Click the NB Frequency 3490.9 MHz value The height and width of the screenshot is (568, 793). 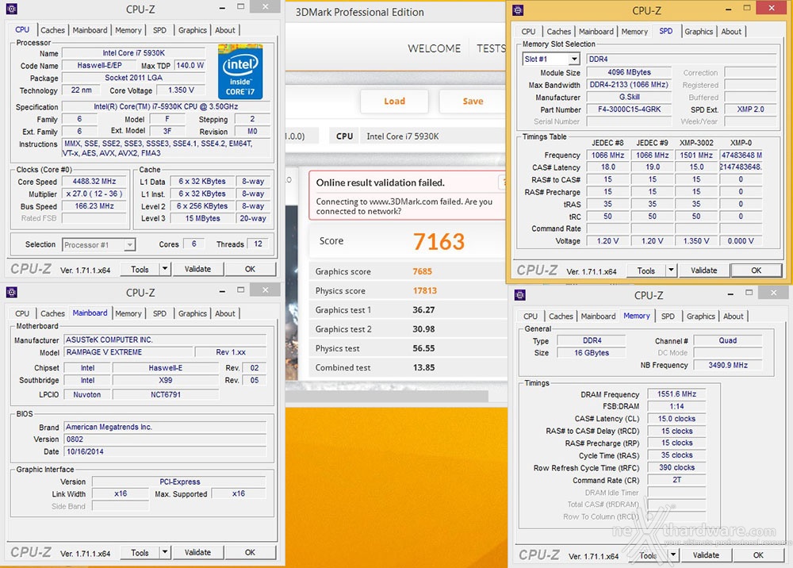click(728, 365)
